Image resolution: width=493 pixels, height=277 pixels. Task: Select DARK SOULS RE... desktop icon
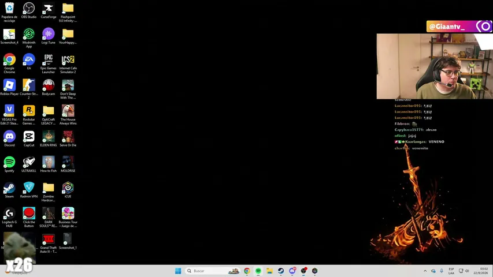49,218
